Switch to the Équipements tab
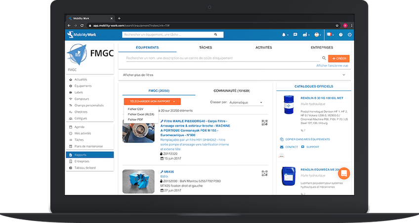 click(147, 47)
